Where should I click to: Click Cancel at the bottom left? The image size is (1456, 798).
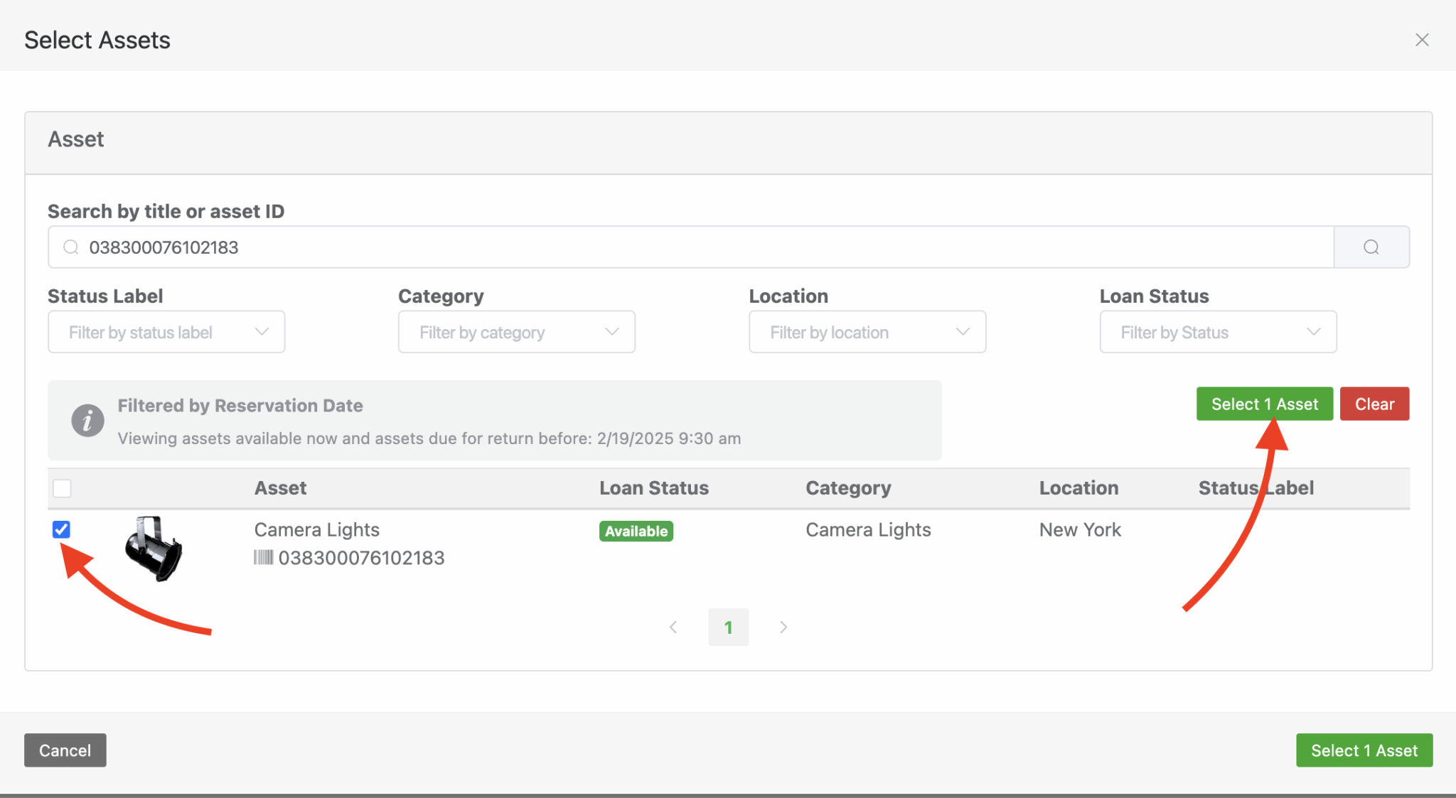[65, 750]
